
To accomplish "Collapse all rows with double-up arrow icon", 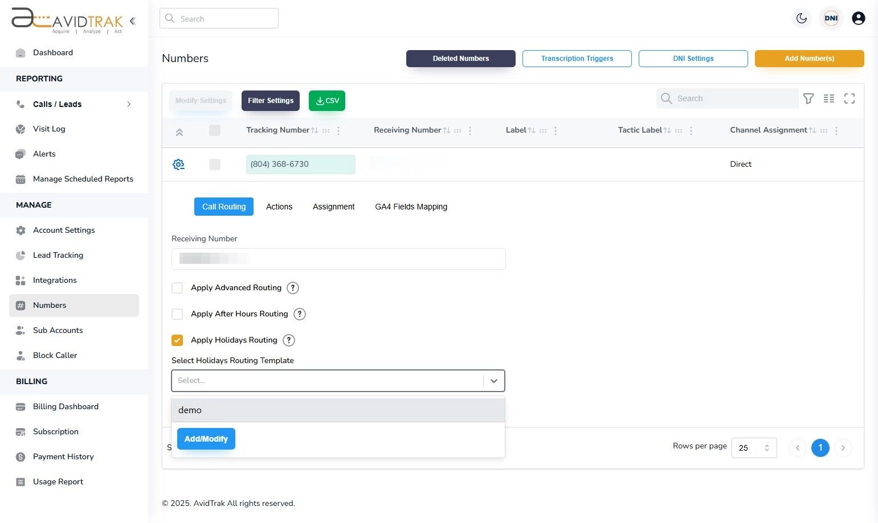I will [179, 132].
